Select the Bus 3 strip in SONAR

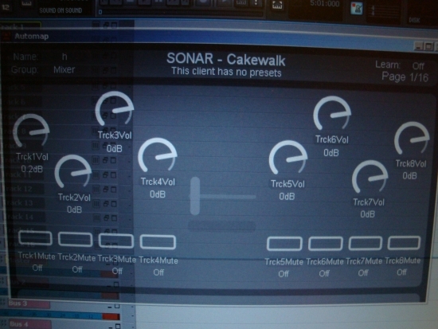pyautogui.click(x=28, y=304)
